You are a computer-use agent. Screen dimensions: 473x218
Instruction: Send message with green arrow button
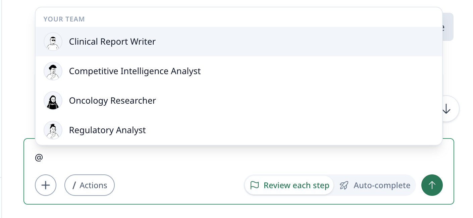tap(432, 185)
